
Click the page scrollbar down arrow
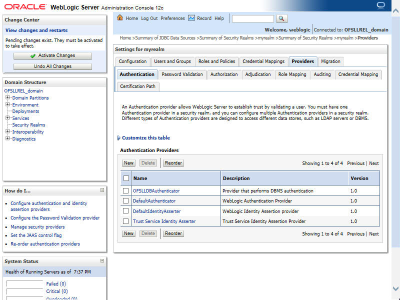[395, 289]
